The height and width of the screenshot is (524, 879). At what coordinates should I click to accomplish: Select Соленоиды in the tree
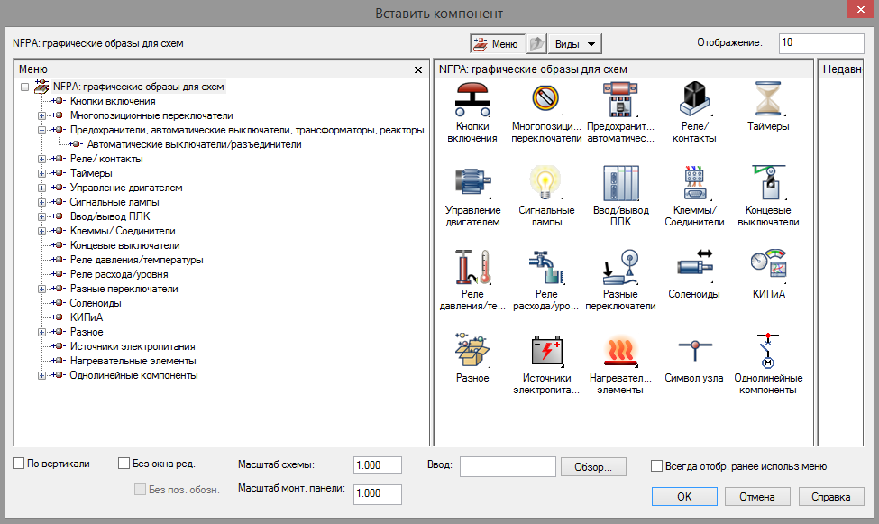[x=96, y=303]
